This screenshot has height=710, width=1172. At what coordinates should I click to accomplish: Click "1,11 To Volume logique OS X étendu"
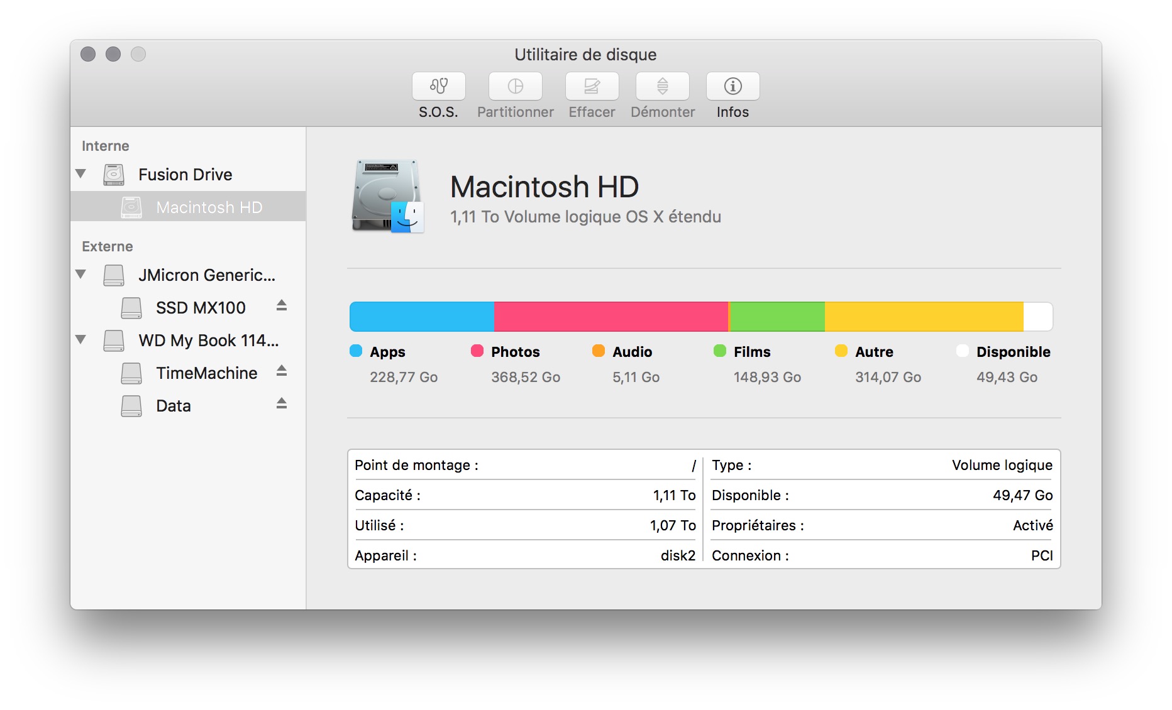point(585,217)
